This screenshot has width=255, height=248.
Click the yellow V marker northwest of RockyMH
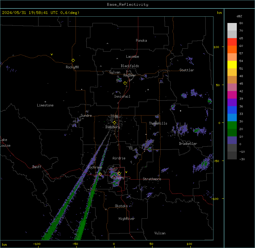[x=52, y=54]
